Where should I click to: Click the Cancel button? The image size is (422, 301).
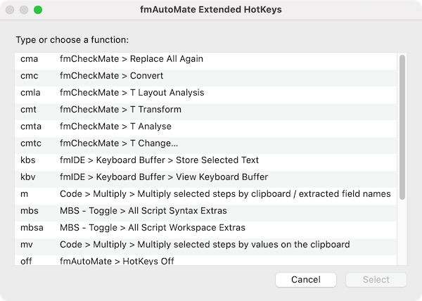tap(306, 280)
